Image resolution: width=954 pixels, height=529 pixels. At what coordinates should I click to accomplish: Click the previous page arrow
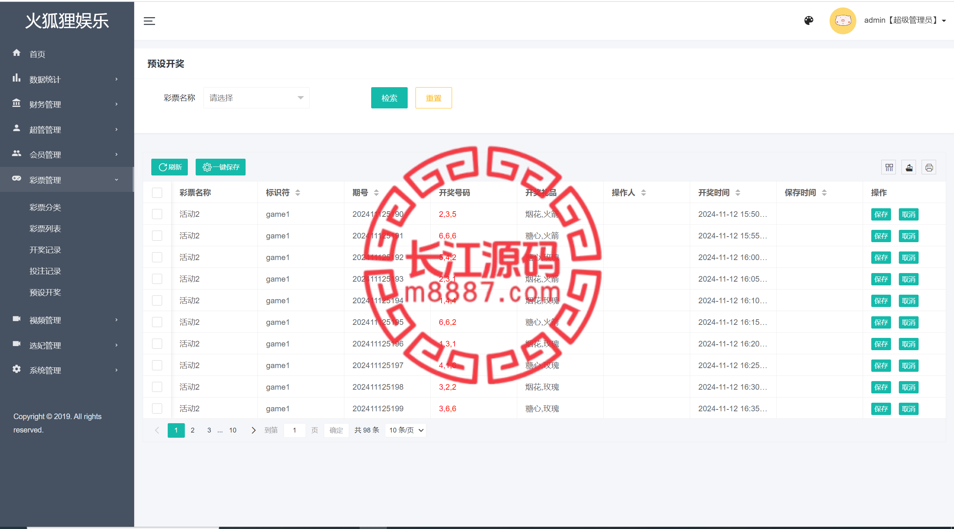[157, 430]
